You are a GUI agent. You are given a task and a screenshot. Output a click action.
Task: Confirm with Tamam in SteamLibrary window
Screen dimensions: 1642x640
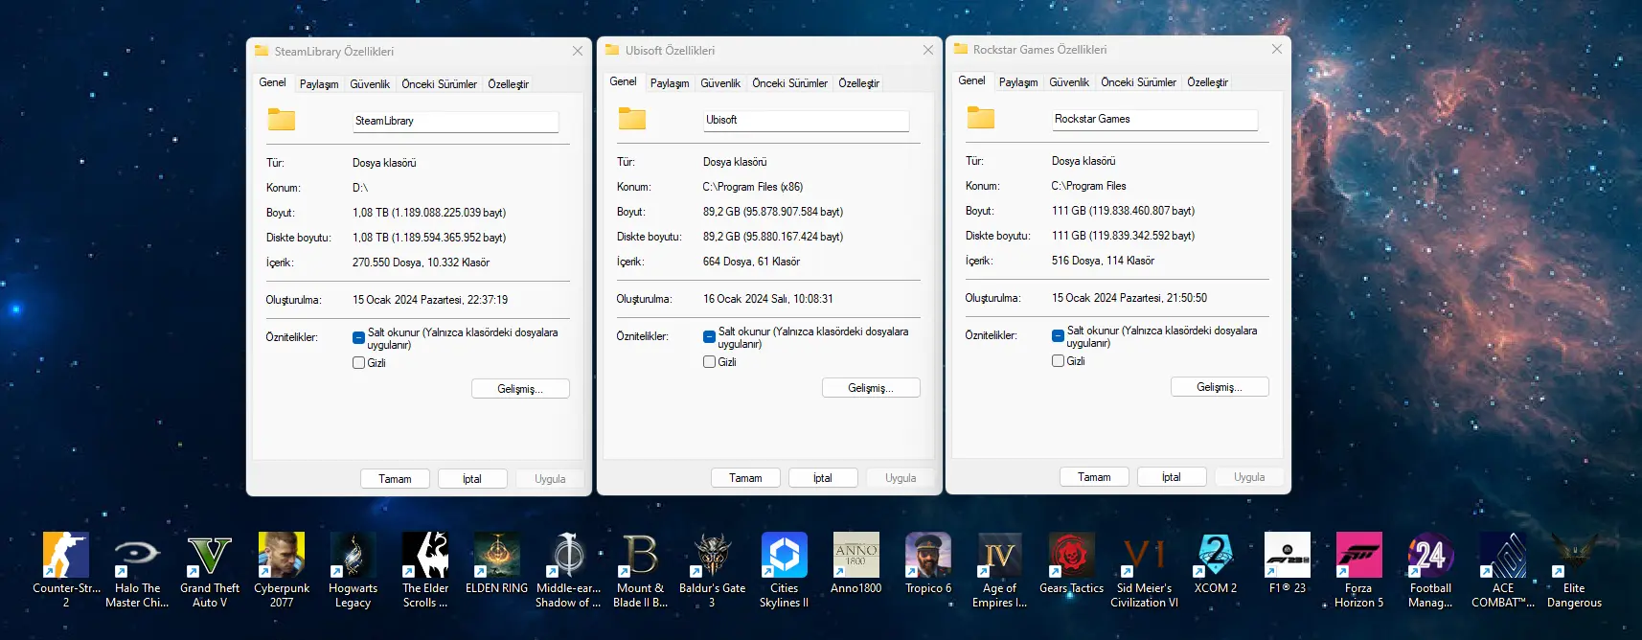[395, 479]
